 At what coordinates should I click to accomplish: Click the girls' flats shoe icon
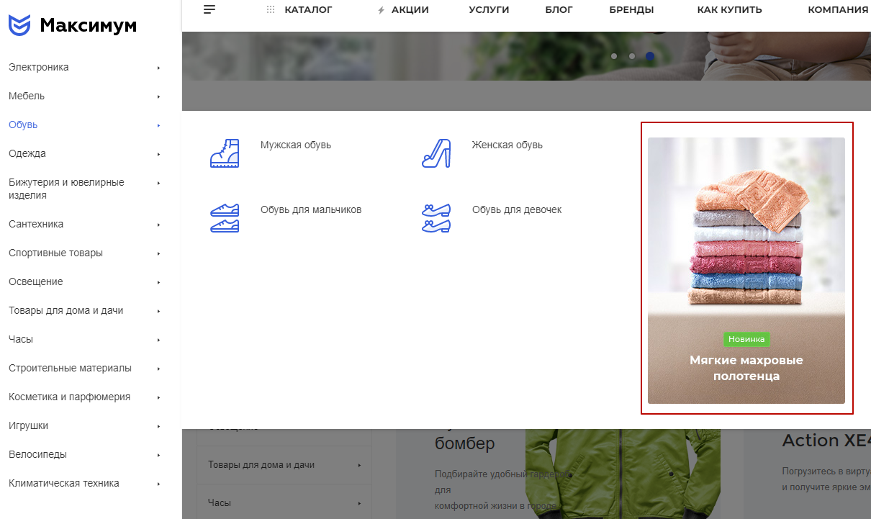(x=436, y=218)
